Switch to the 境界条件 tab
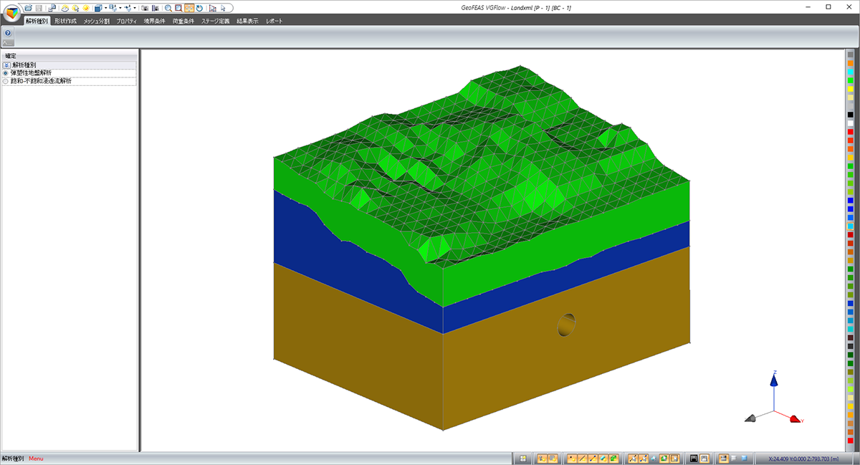Image resolution: width=860 pixels, height=465 pixels. tap(154, 21)
